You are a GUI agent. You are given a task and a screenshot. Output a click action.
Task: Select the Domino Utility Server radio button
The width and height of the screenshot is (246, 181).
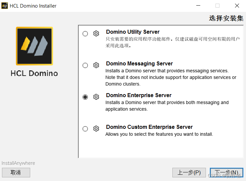click(85, 34)
